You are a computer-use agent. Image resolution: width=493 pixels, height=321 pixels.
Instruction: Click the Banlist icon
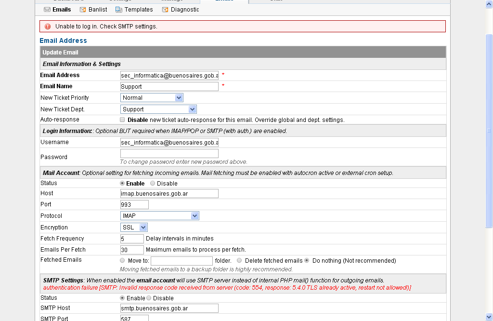[x=83, y=10]
